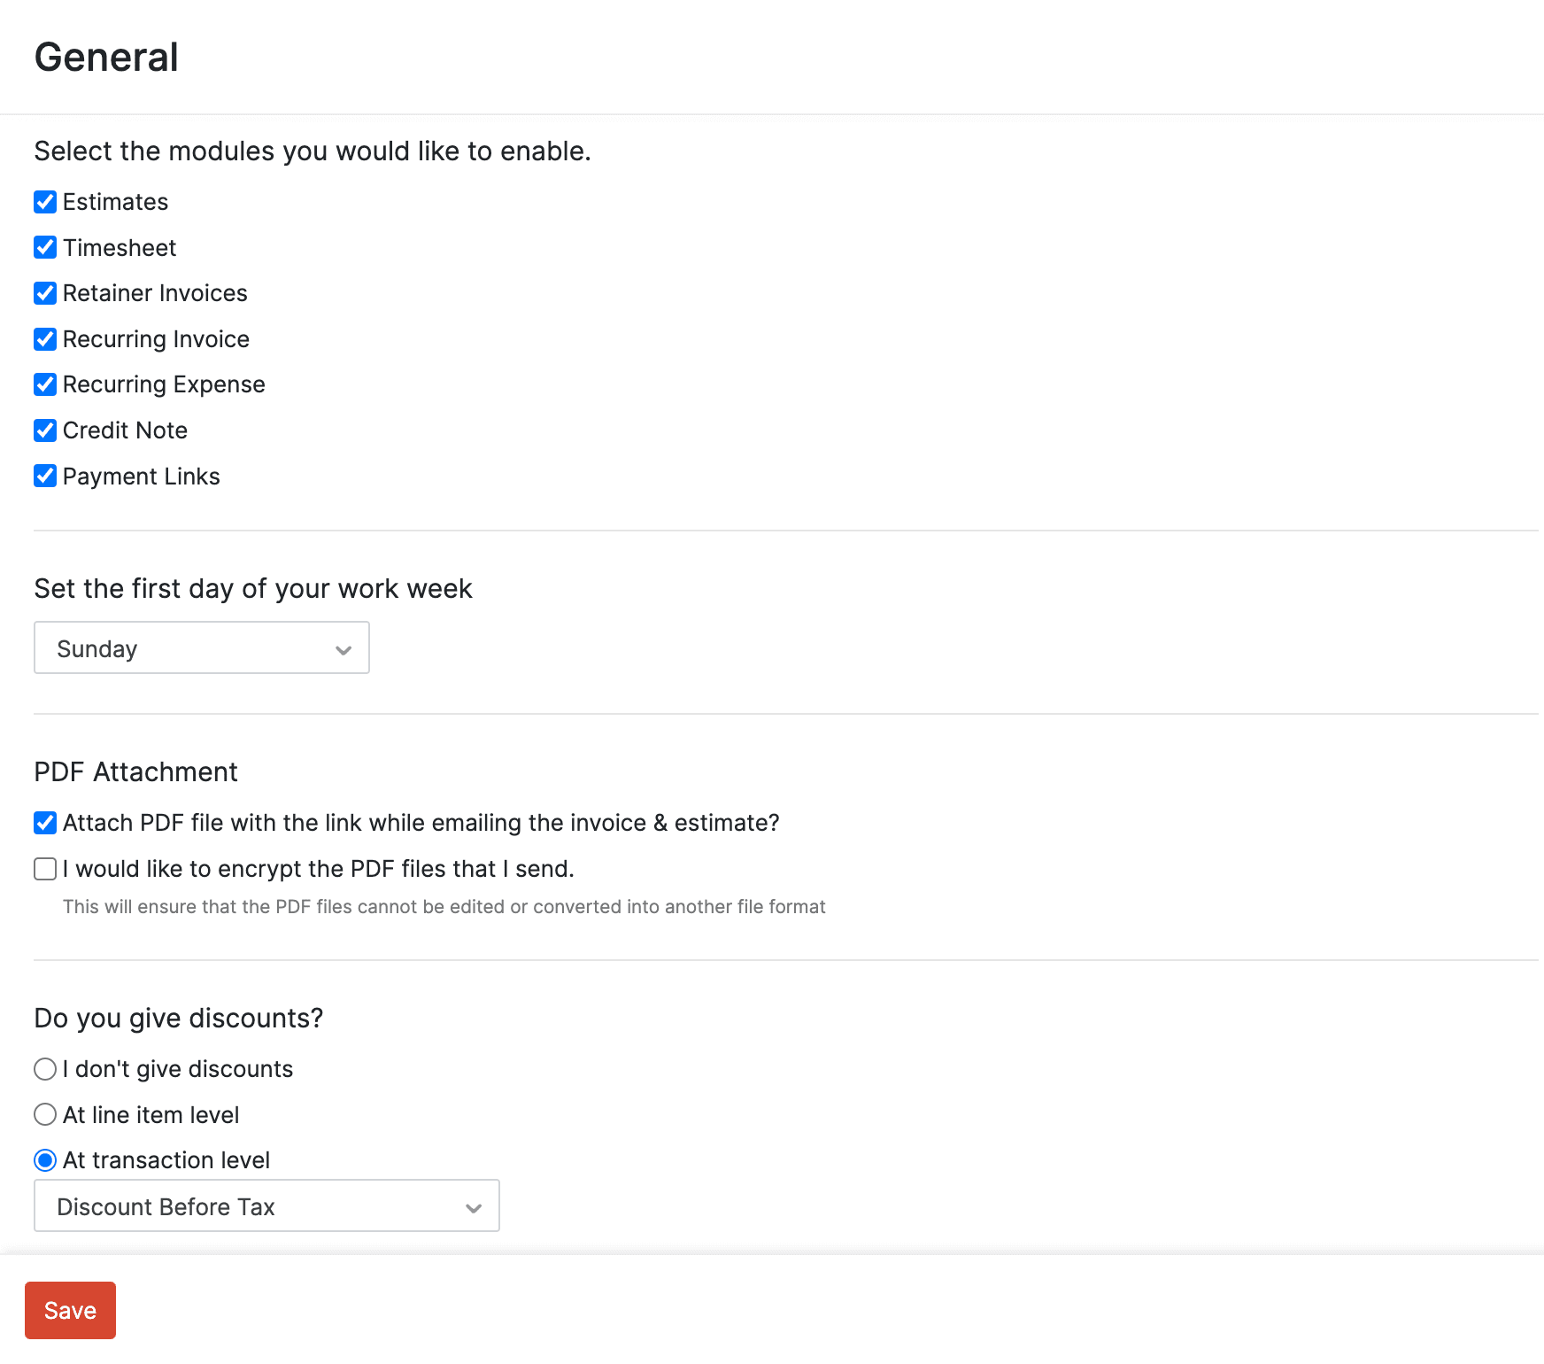Click the Recurring Expense label text
Screen dimensions: 1544x1364
pyautogui.click(x=164, y=384)
